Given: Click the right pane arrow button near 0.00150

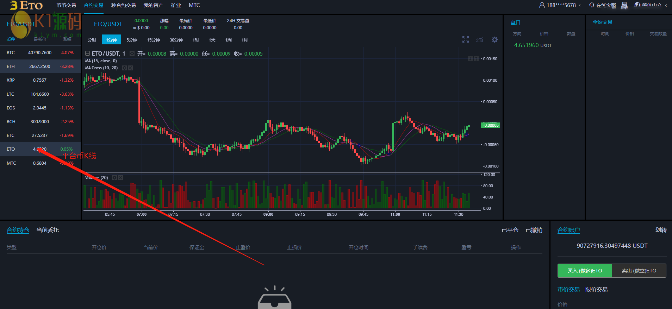Looking at the screenshot, I should [476, 59].
